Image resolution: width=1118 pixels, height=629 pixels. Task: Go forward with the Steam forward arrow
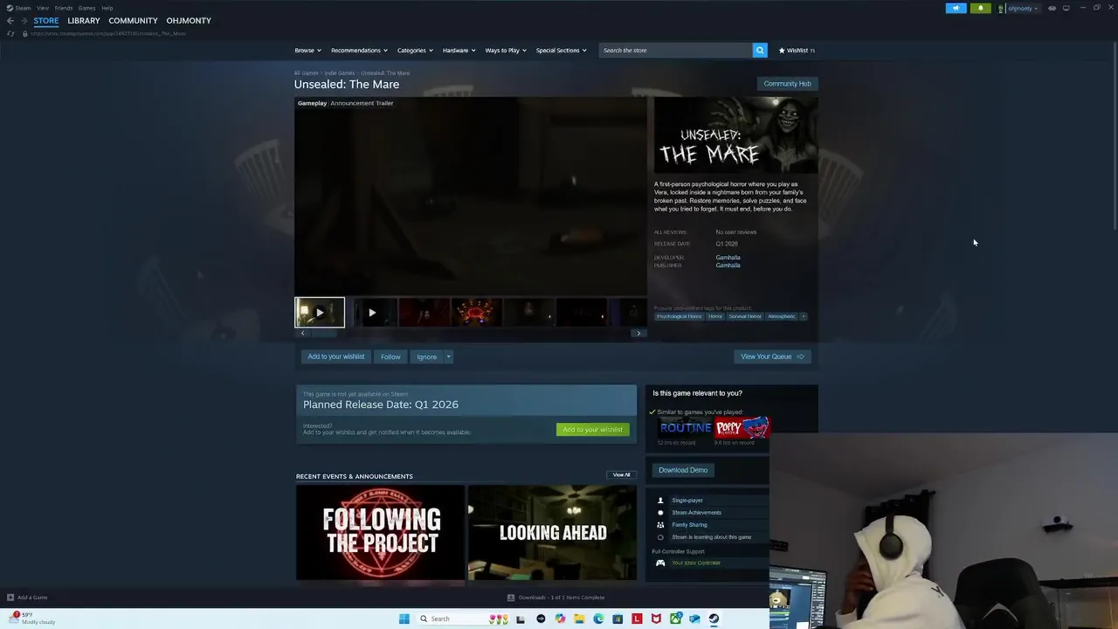(x=24, y=21)
